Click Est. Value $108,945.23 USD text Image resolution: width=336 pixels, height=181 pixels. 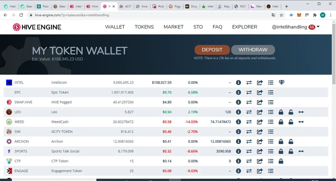point(57,59)
